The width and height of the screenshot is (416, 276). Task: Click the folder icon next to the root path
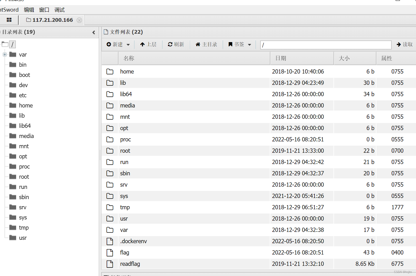pos(5,44)
